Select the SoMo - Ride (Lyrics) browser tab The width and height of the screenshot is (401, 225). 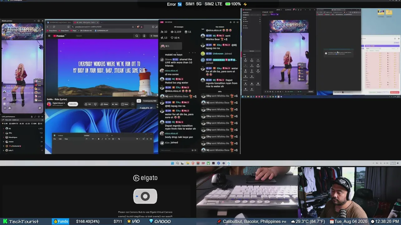coord(86,22)
